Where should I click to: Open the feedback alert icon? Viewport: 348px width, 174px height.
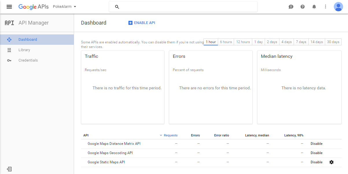(x=291, y=7)
